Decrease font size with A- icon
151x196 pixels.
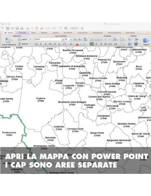(x=80, y=39)
